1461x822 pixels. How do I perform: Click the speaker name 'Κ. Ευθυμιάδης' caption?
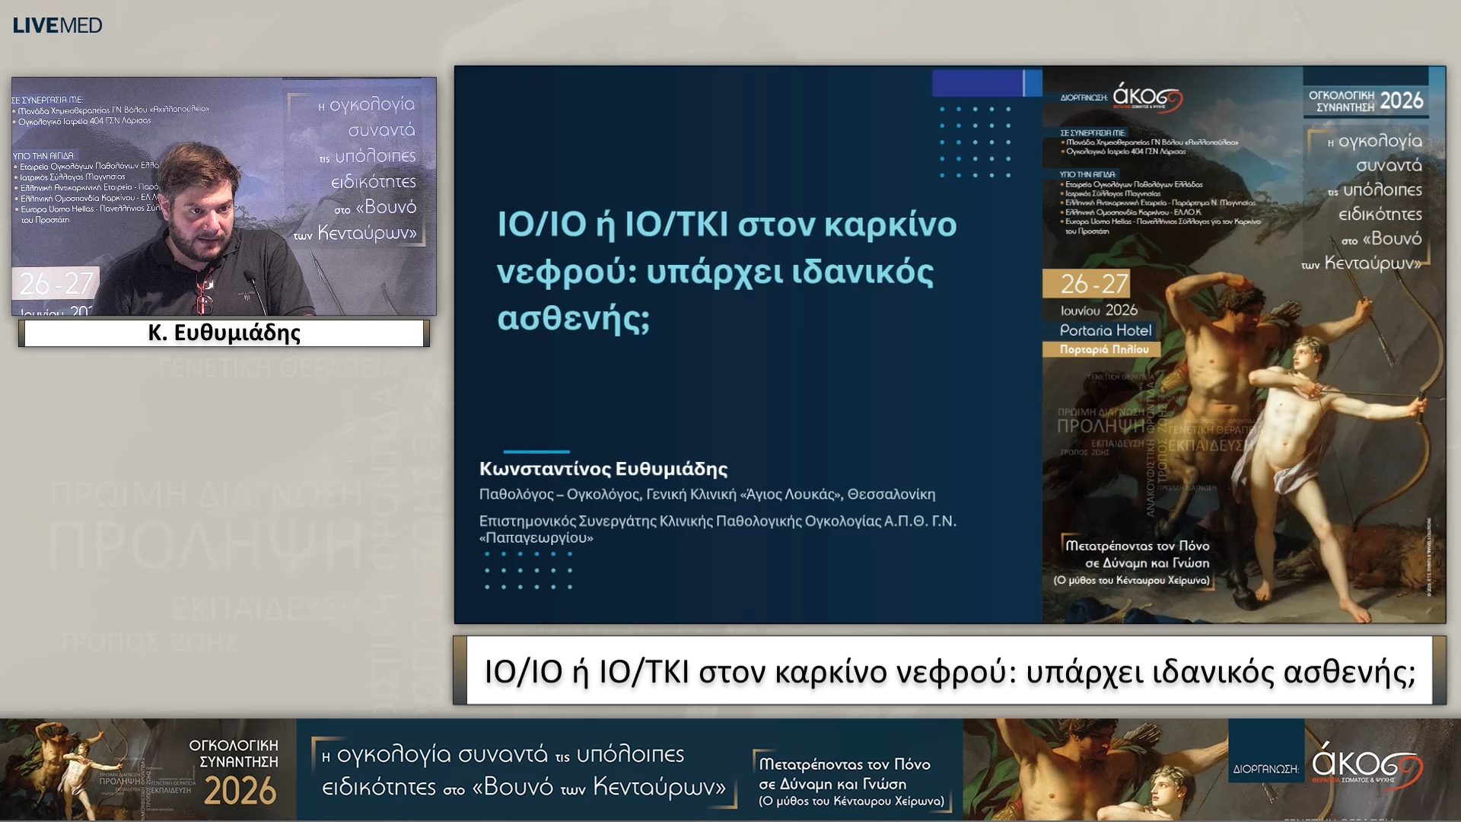click(x=224, y=333)
